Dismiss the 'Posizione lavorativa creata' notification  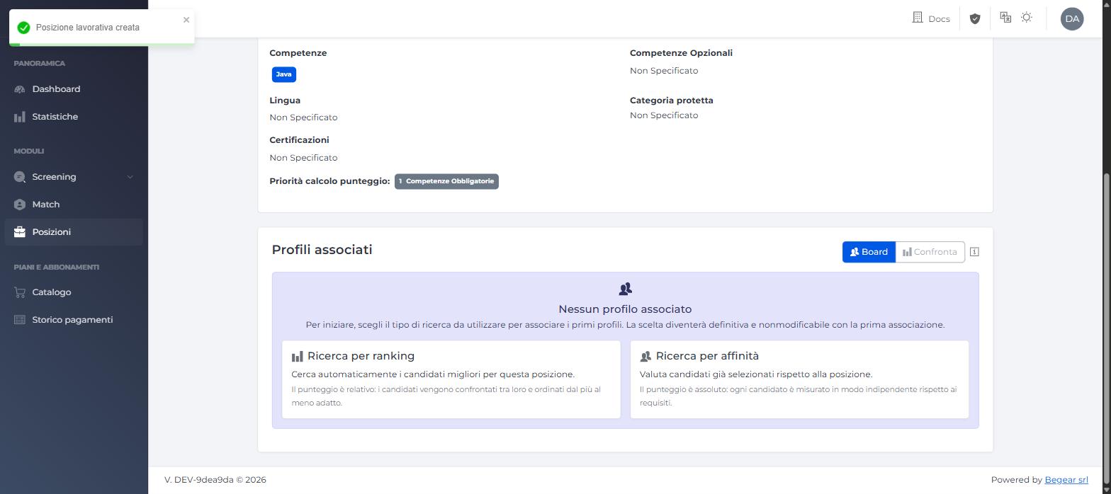(x=186, y=20)
